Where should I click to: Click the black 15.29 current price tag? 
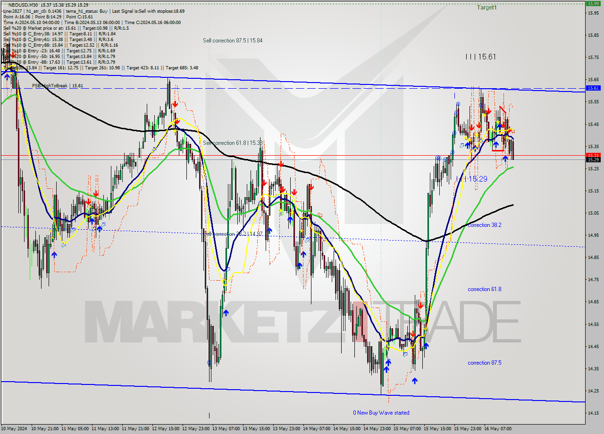pos(593,159)
